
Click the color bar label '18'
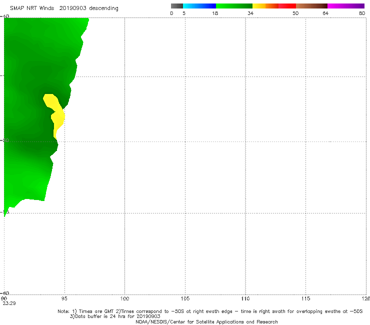tap(215, 13)
